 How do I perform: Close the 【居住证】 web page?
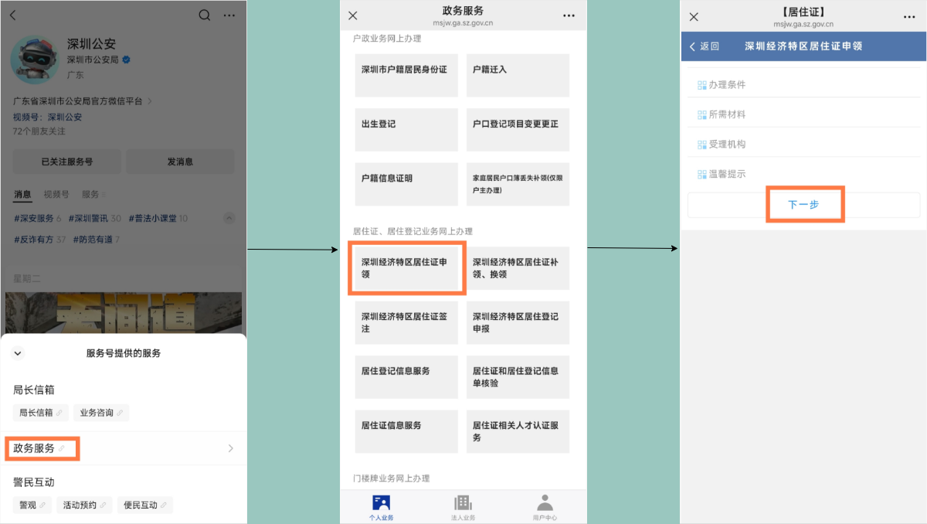point(693,16)
